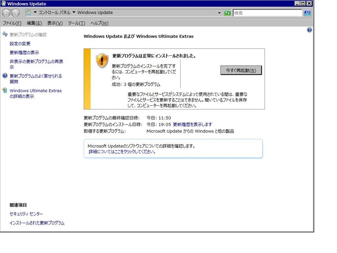Click the yellow shield warning icon

coord(102,61)
